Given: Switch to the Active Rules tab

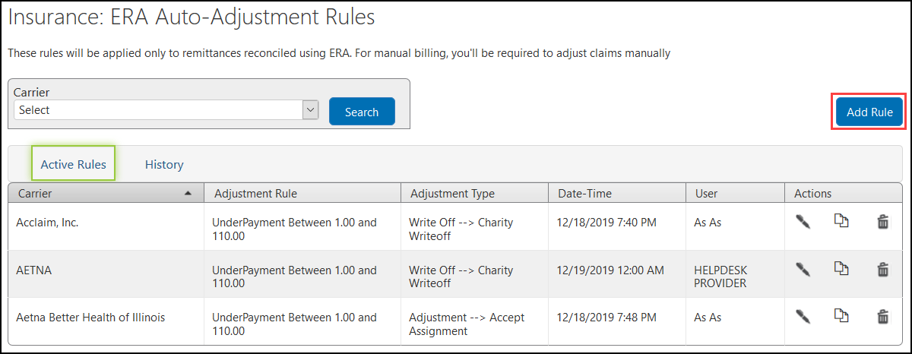Looking at the screenshot, I should point(73,163).
